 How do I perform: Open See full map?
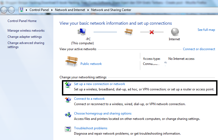coord(206,30)
